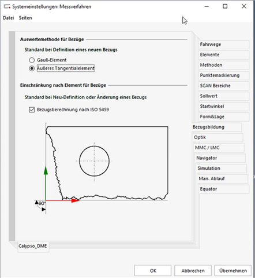Viewport: 255px width, 278px height.
Task: Select the Startwinkel tab
Action: 224,107
